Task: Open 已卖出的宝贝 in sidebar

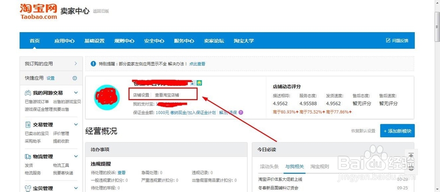Action: pos(37,133)
